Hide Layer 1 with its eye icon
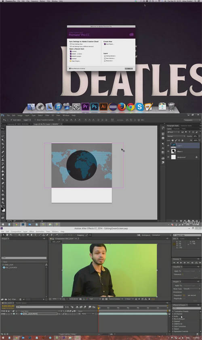202x340 pixels. click(168, 146)
